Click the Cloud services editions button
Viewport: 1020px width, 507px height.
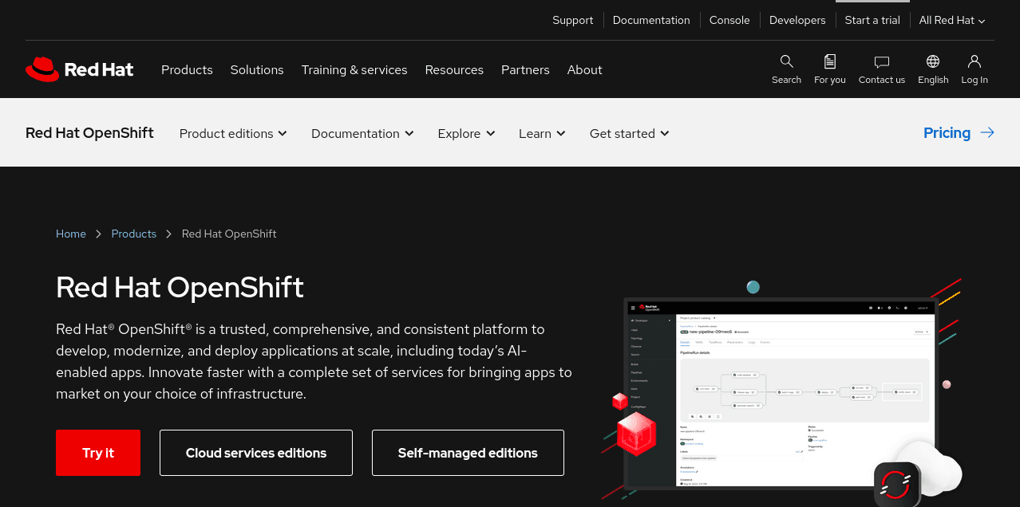[256, 453]
